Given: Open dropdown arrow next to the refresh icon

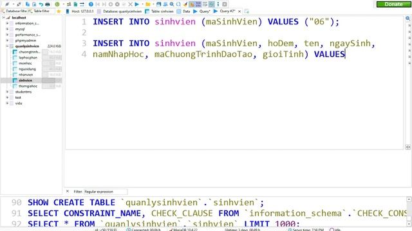Looking at the screenshot, I should pos(63,4).
